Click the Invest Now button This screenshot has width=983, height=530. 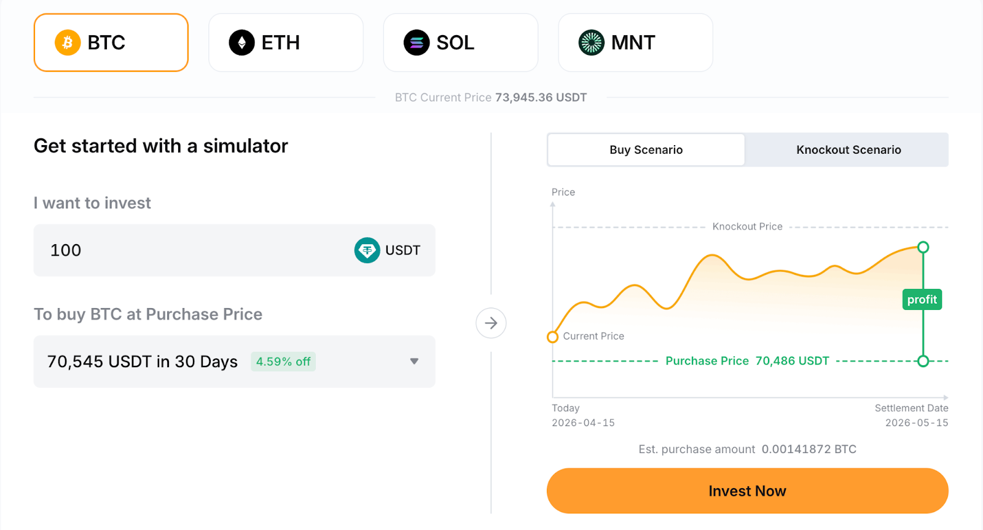(748, 491)
